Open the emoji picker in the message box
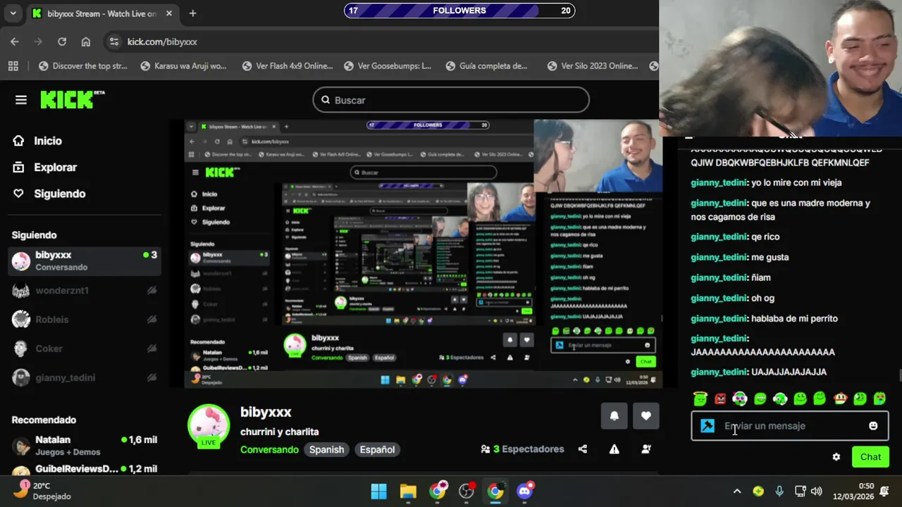 [x=873, y=426]
